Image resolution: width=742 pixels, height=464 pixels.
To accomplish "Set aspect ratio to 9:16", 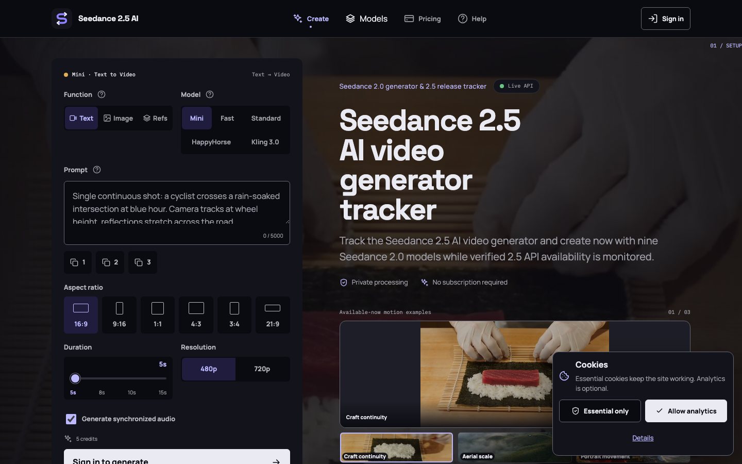I will pyautogui.click(x=120, y=315).
